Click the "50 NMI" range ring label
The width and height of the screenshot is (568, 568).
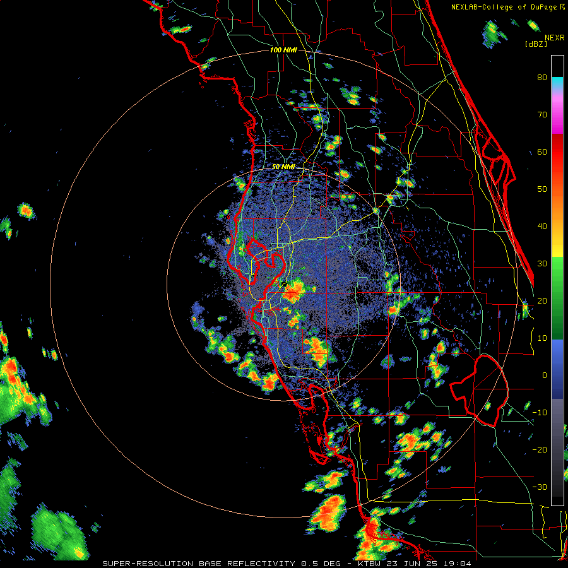tap(283, 167)
